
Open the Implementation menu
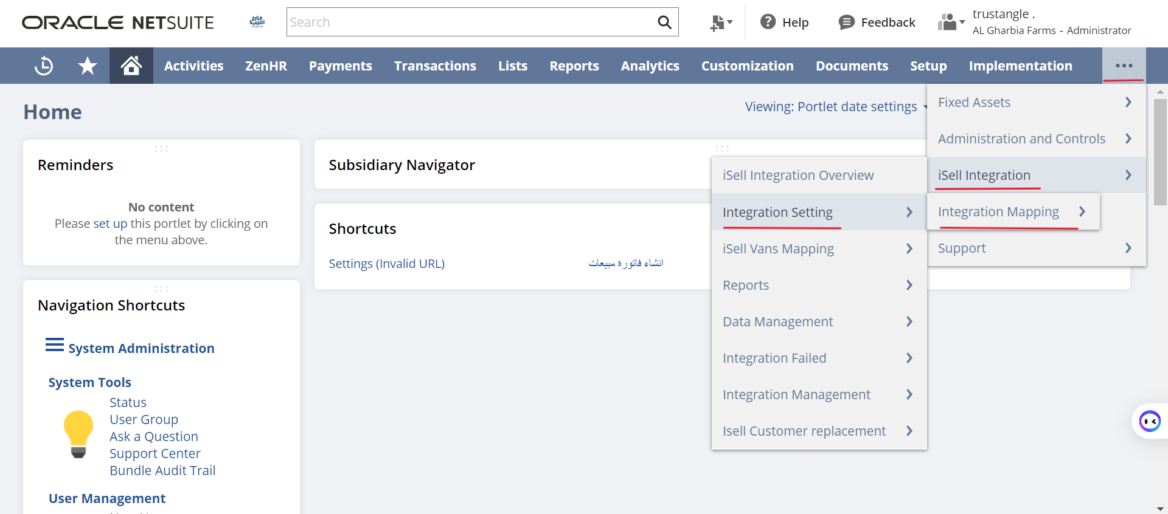tap(1021, 66)
